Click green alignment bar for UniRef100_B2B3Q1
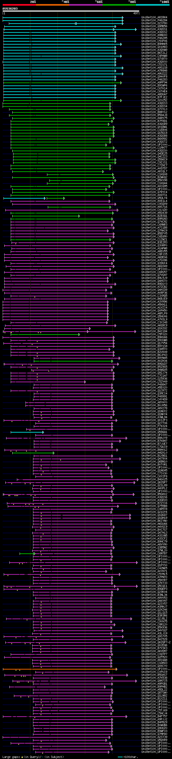 pos(46,216)
